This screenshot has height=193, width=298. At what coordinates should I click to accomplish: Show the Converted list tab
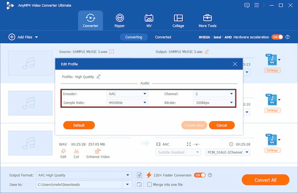click(x=163, y=37)
